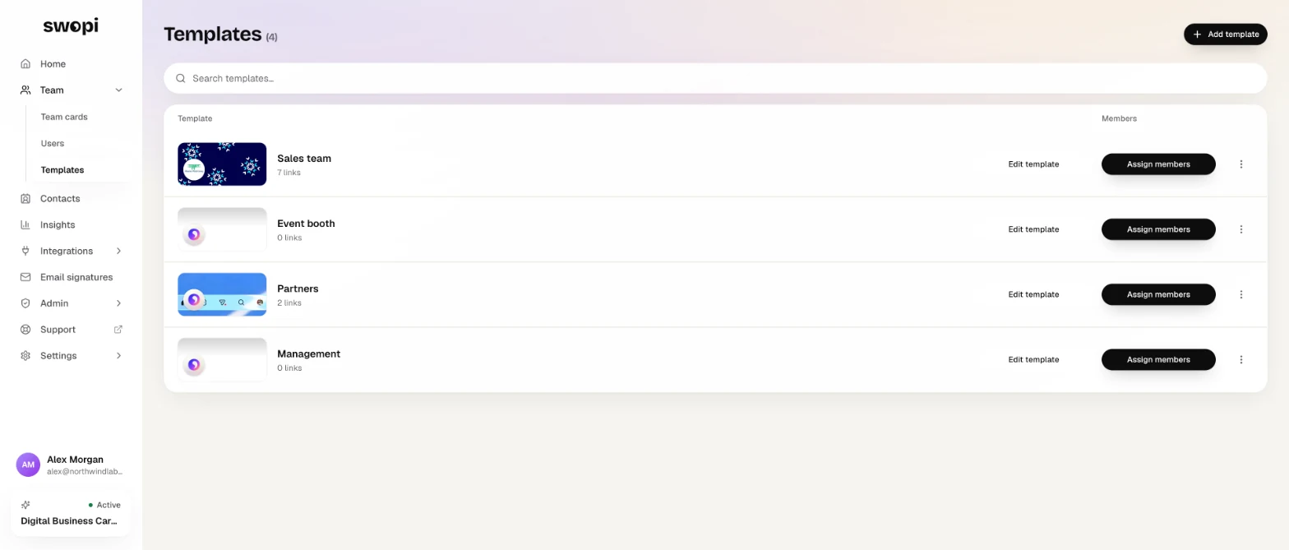The height and width of the screenshot is (550, 1289).
Task: Focus the Search templates field
Action: pos(715,78)
